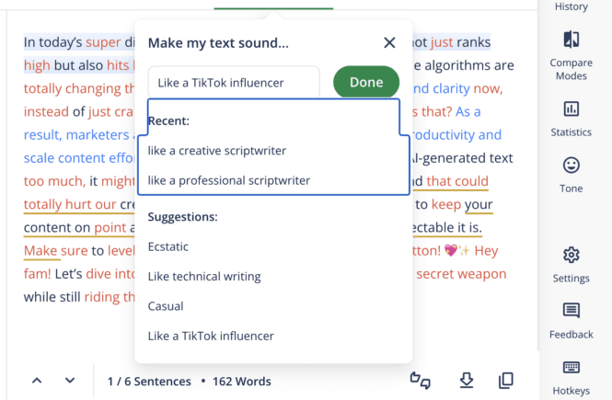
Task: Choose the 'Ecstatic' suggestion
Action: click(167, 246)
